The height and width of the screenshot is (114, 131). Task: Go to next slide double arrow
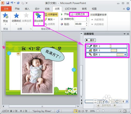81,103
